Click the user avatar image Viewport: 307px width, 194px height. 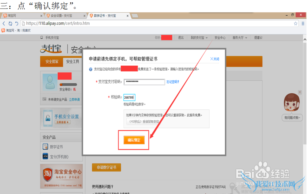pos(50,82)
